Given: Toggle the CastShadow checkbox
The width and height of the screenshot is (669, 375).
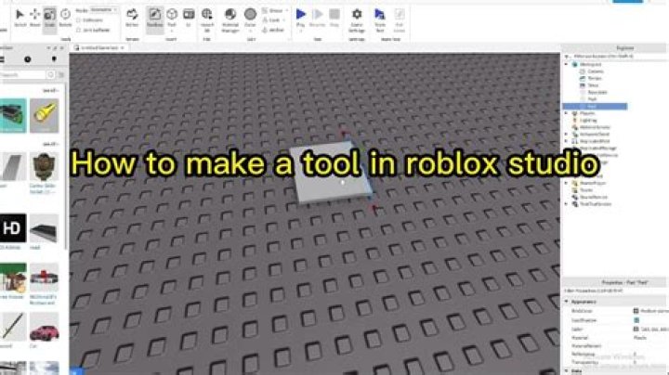Looking at the screenshot, I should (636, 320).
